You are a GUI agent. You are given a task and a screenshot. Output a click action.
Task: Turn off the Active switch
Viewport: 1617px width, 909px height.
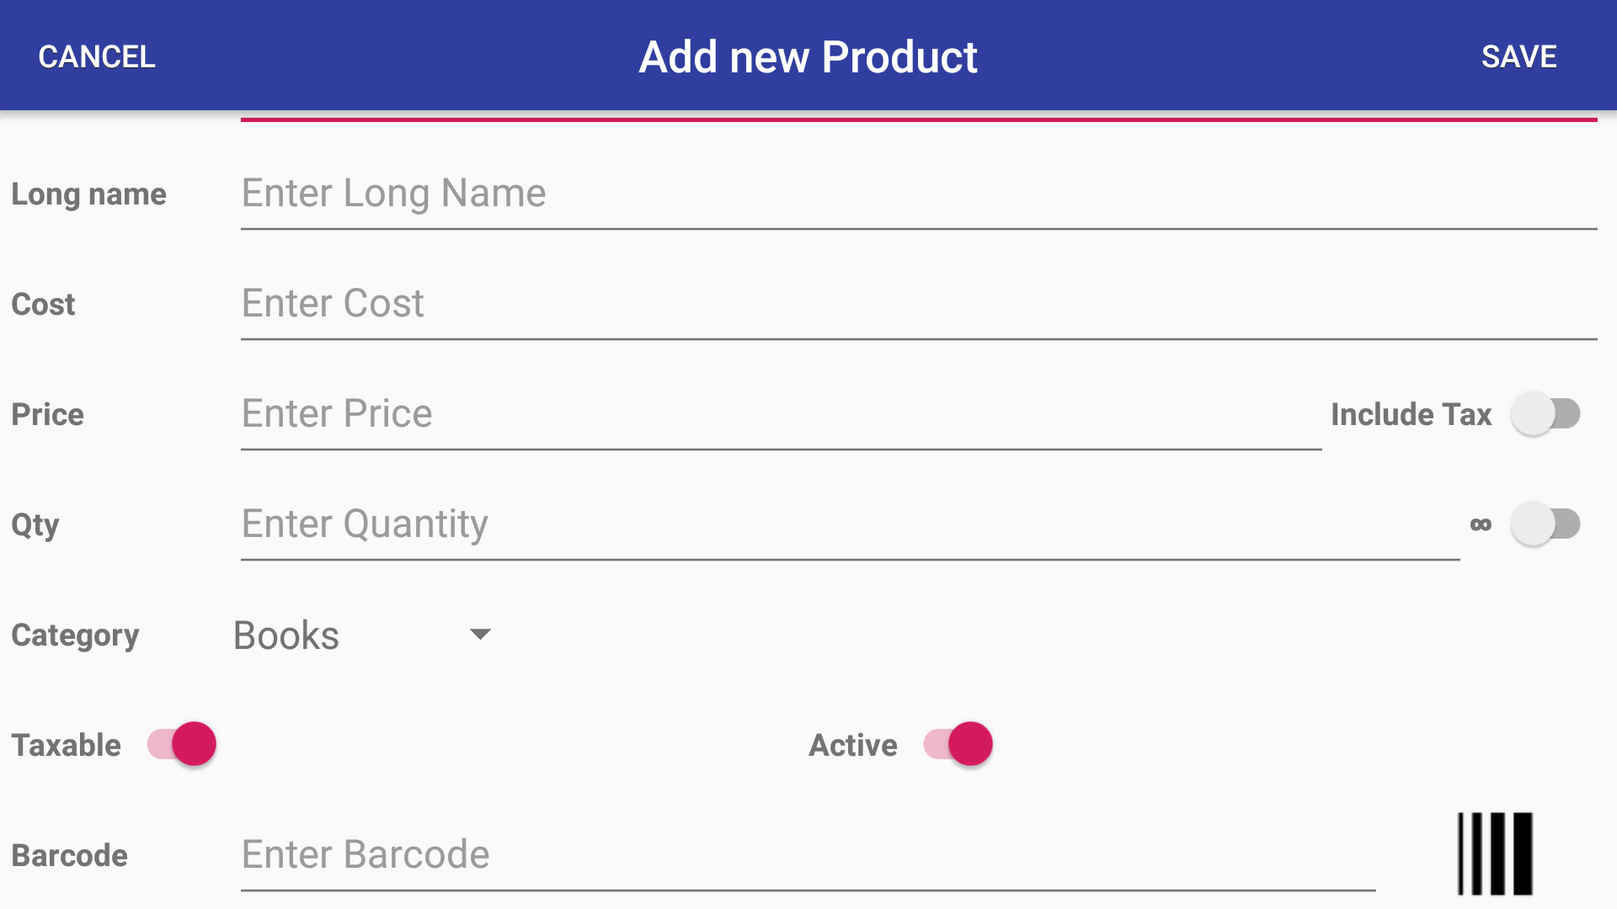958,744
